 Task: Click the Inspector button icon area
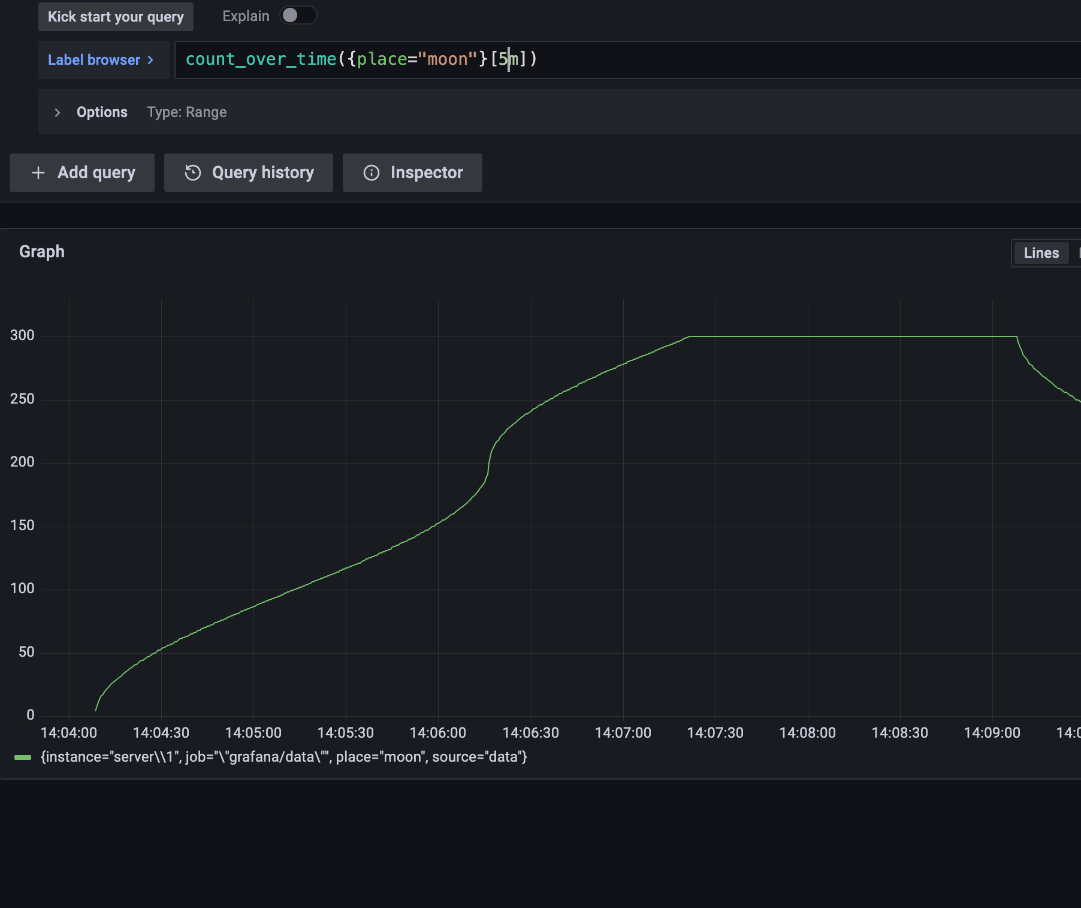coord(371,173)
